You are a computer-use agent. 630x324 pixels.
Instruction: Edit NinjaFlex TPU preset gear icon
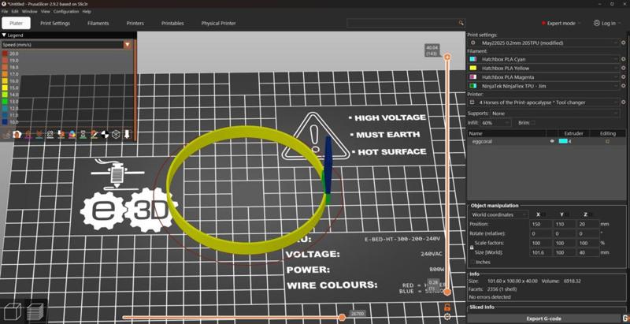(623, 86)
